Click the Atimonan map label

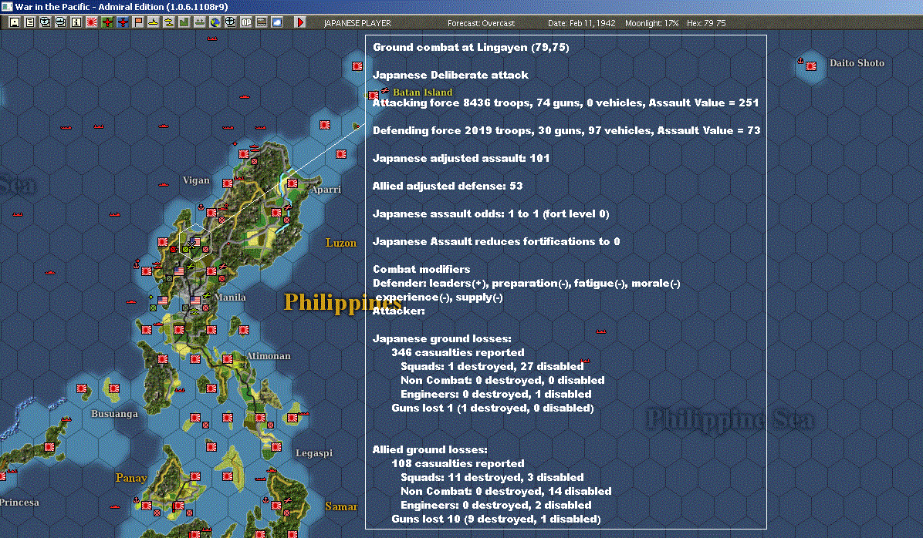pyautogui.click(x=269, y=356)
